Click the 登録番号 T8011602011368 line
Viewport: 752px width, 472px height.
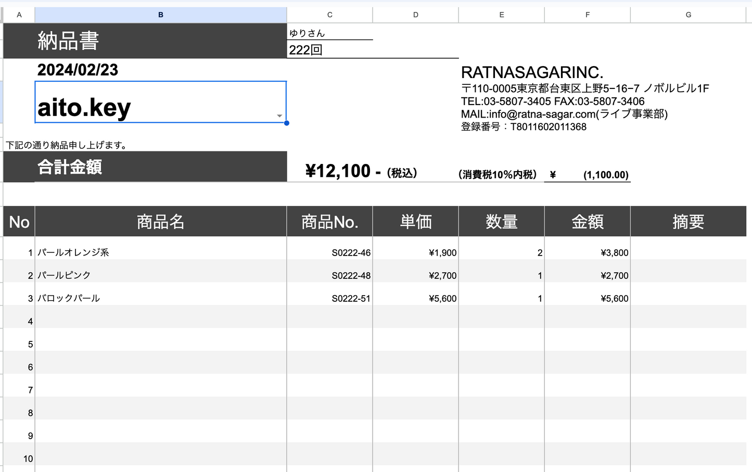524,126
